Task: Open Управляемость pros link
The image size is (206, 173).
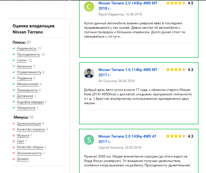Action: pos(29,72)
